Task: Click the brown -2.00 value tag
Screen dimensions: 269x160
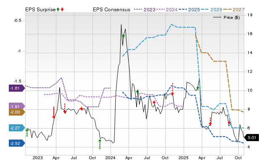Action: [17, 112]
